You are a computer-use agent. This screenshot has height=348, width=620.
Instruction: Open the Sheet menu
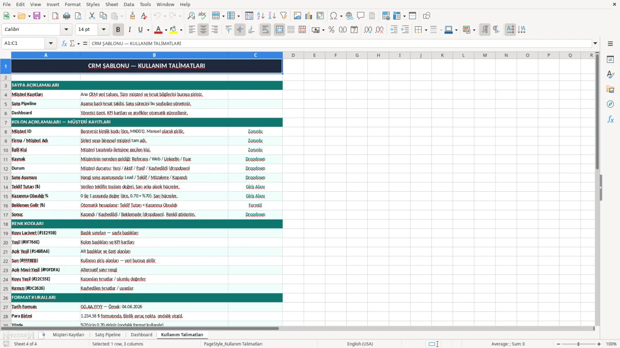click(x=112, y=4)
